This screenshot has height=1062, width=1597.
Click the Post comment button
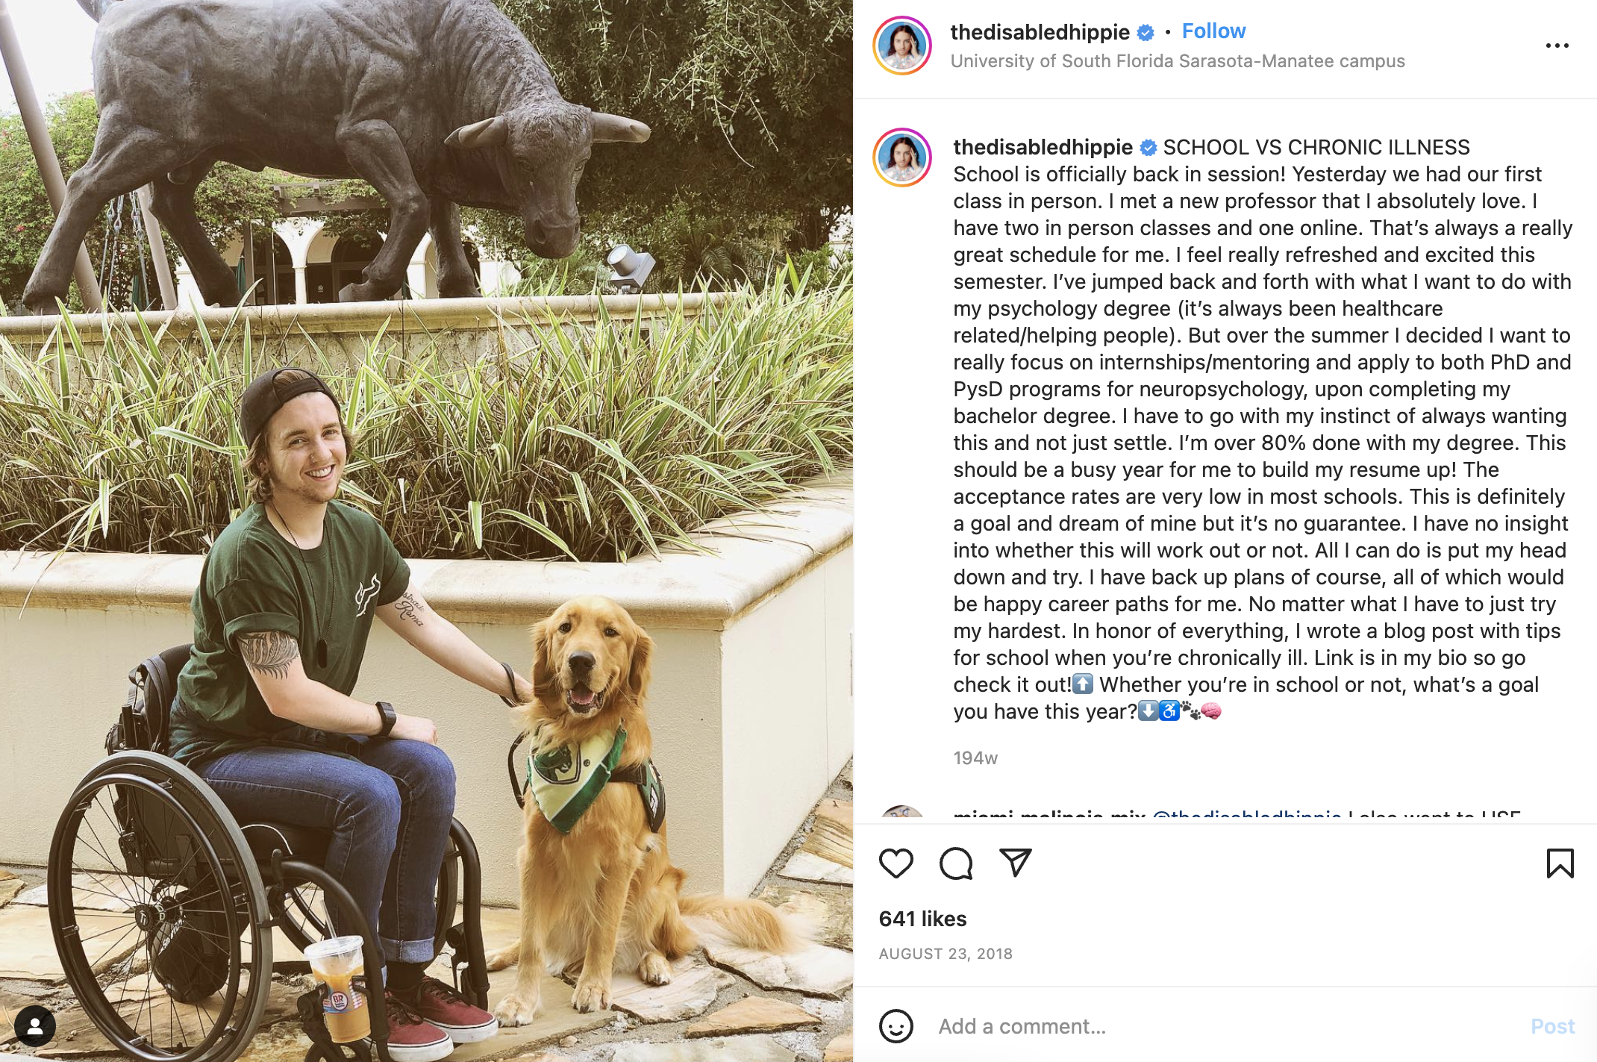point(1552,1026)
